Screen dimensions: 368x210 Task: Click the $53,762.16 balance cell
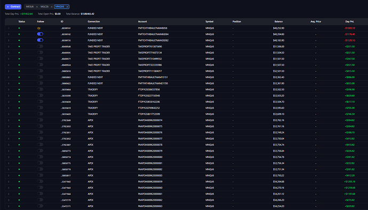click(278, 120)
